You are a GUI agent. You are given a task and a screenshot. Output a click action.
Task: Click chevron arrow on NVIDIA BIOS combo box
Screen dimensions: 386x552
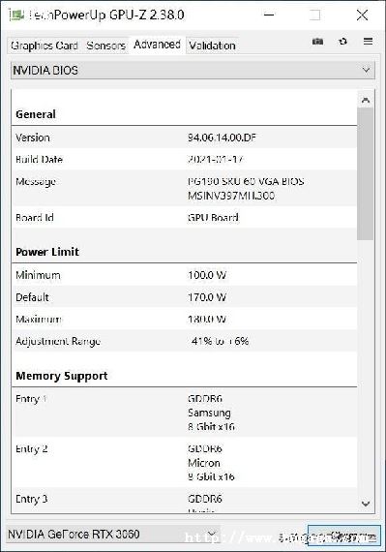pyautogui.click(x=366, y=71)
